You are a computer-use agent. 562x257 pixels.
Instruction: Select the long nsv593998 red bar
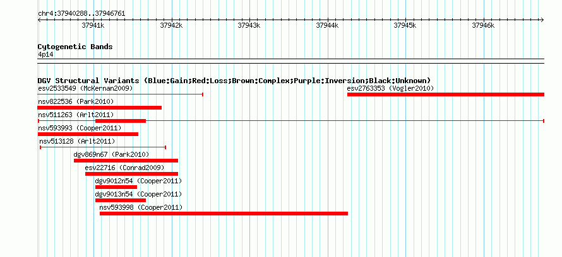click(224, 214)
